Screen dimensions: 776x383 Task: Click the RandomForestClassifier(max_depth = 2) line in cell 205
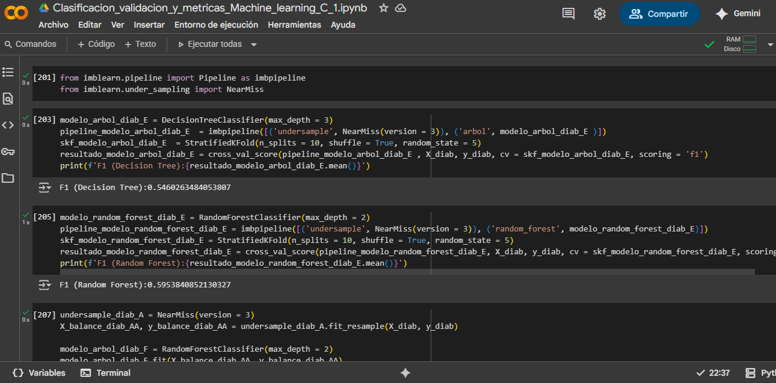(215, 217)
